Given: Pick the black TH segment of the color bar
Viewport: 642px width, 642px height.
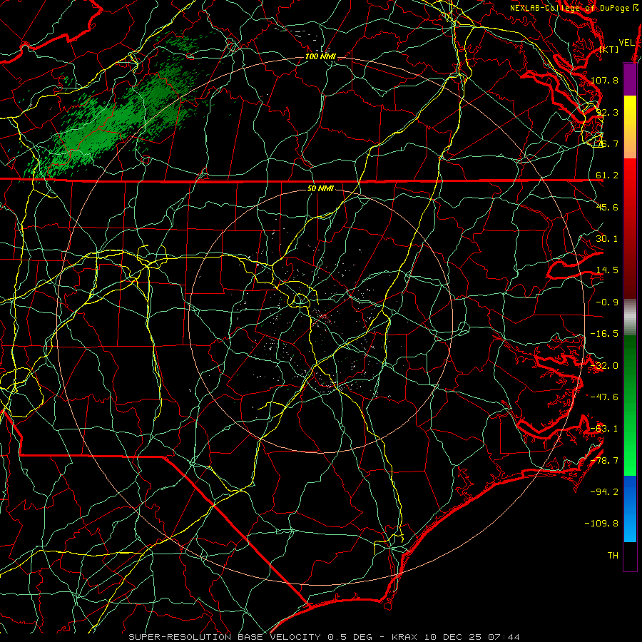Looking at the screenshot, I should coord(630,556).
